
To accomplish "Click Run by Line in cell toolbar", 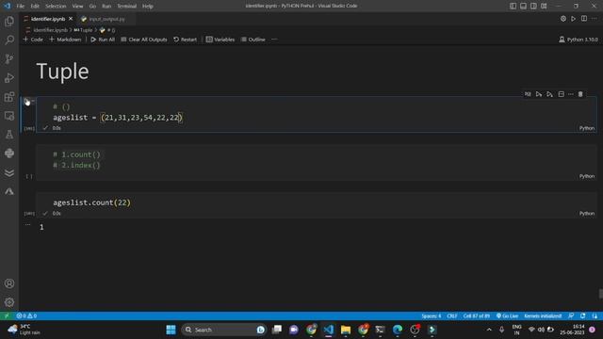I will pyautogui.click(x=528, y=94).
